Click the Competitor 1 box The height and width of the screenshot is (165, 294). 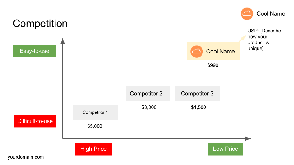tap(95, 112)
